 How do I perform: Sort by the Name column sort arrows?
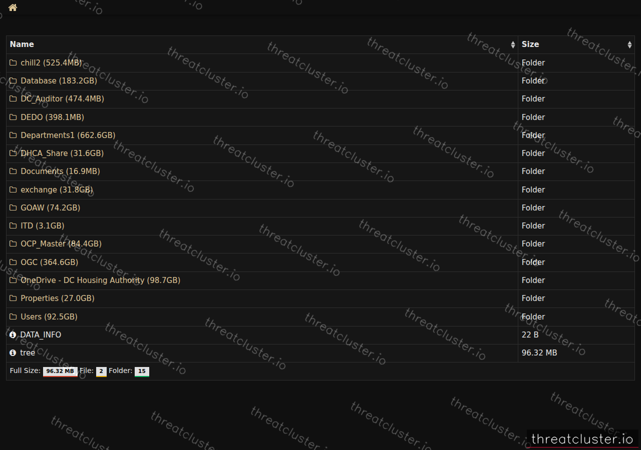click(x=513, y=44)
